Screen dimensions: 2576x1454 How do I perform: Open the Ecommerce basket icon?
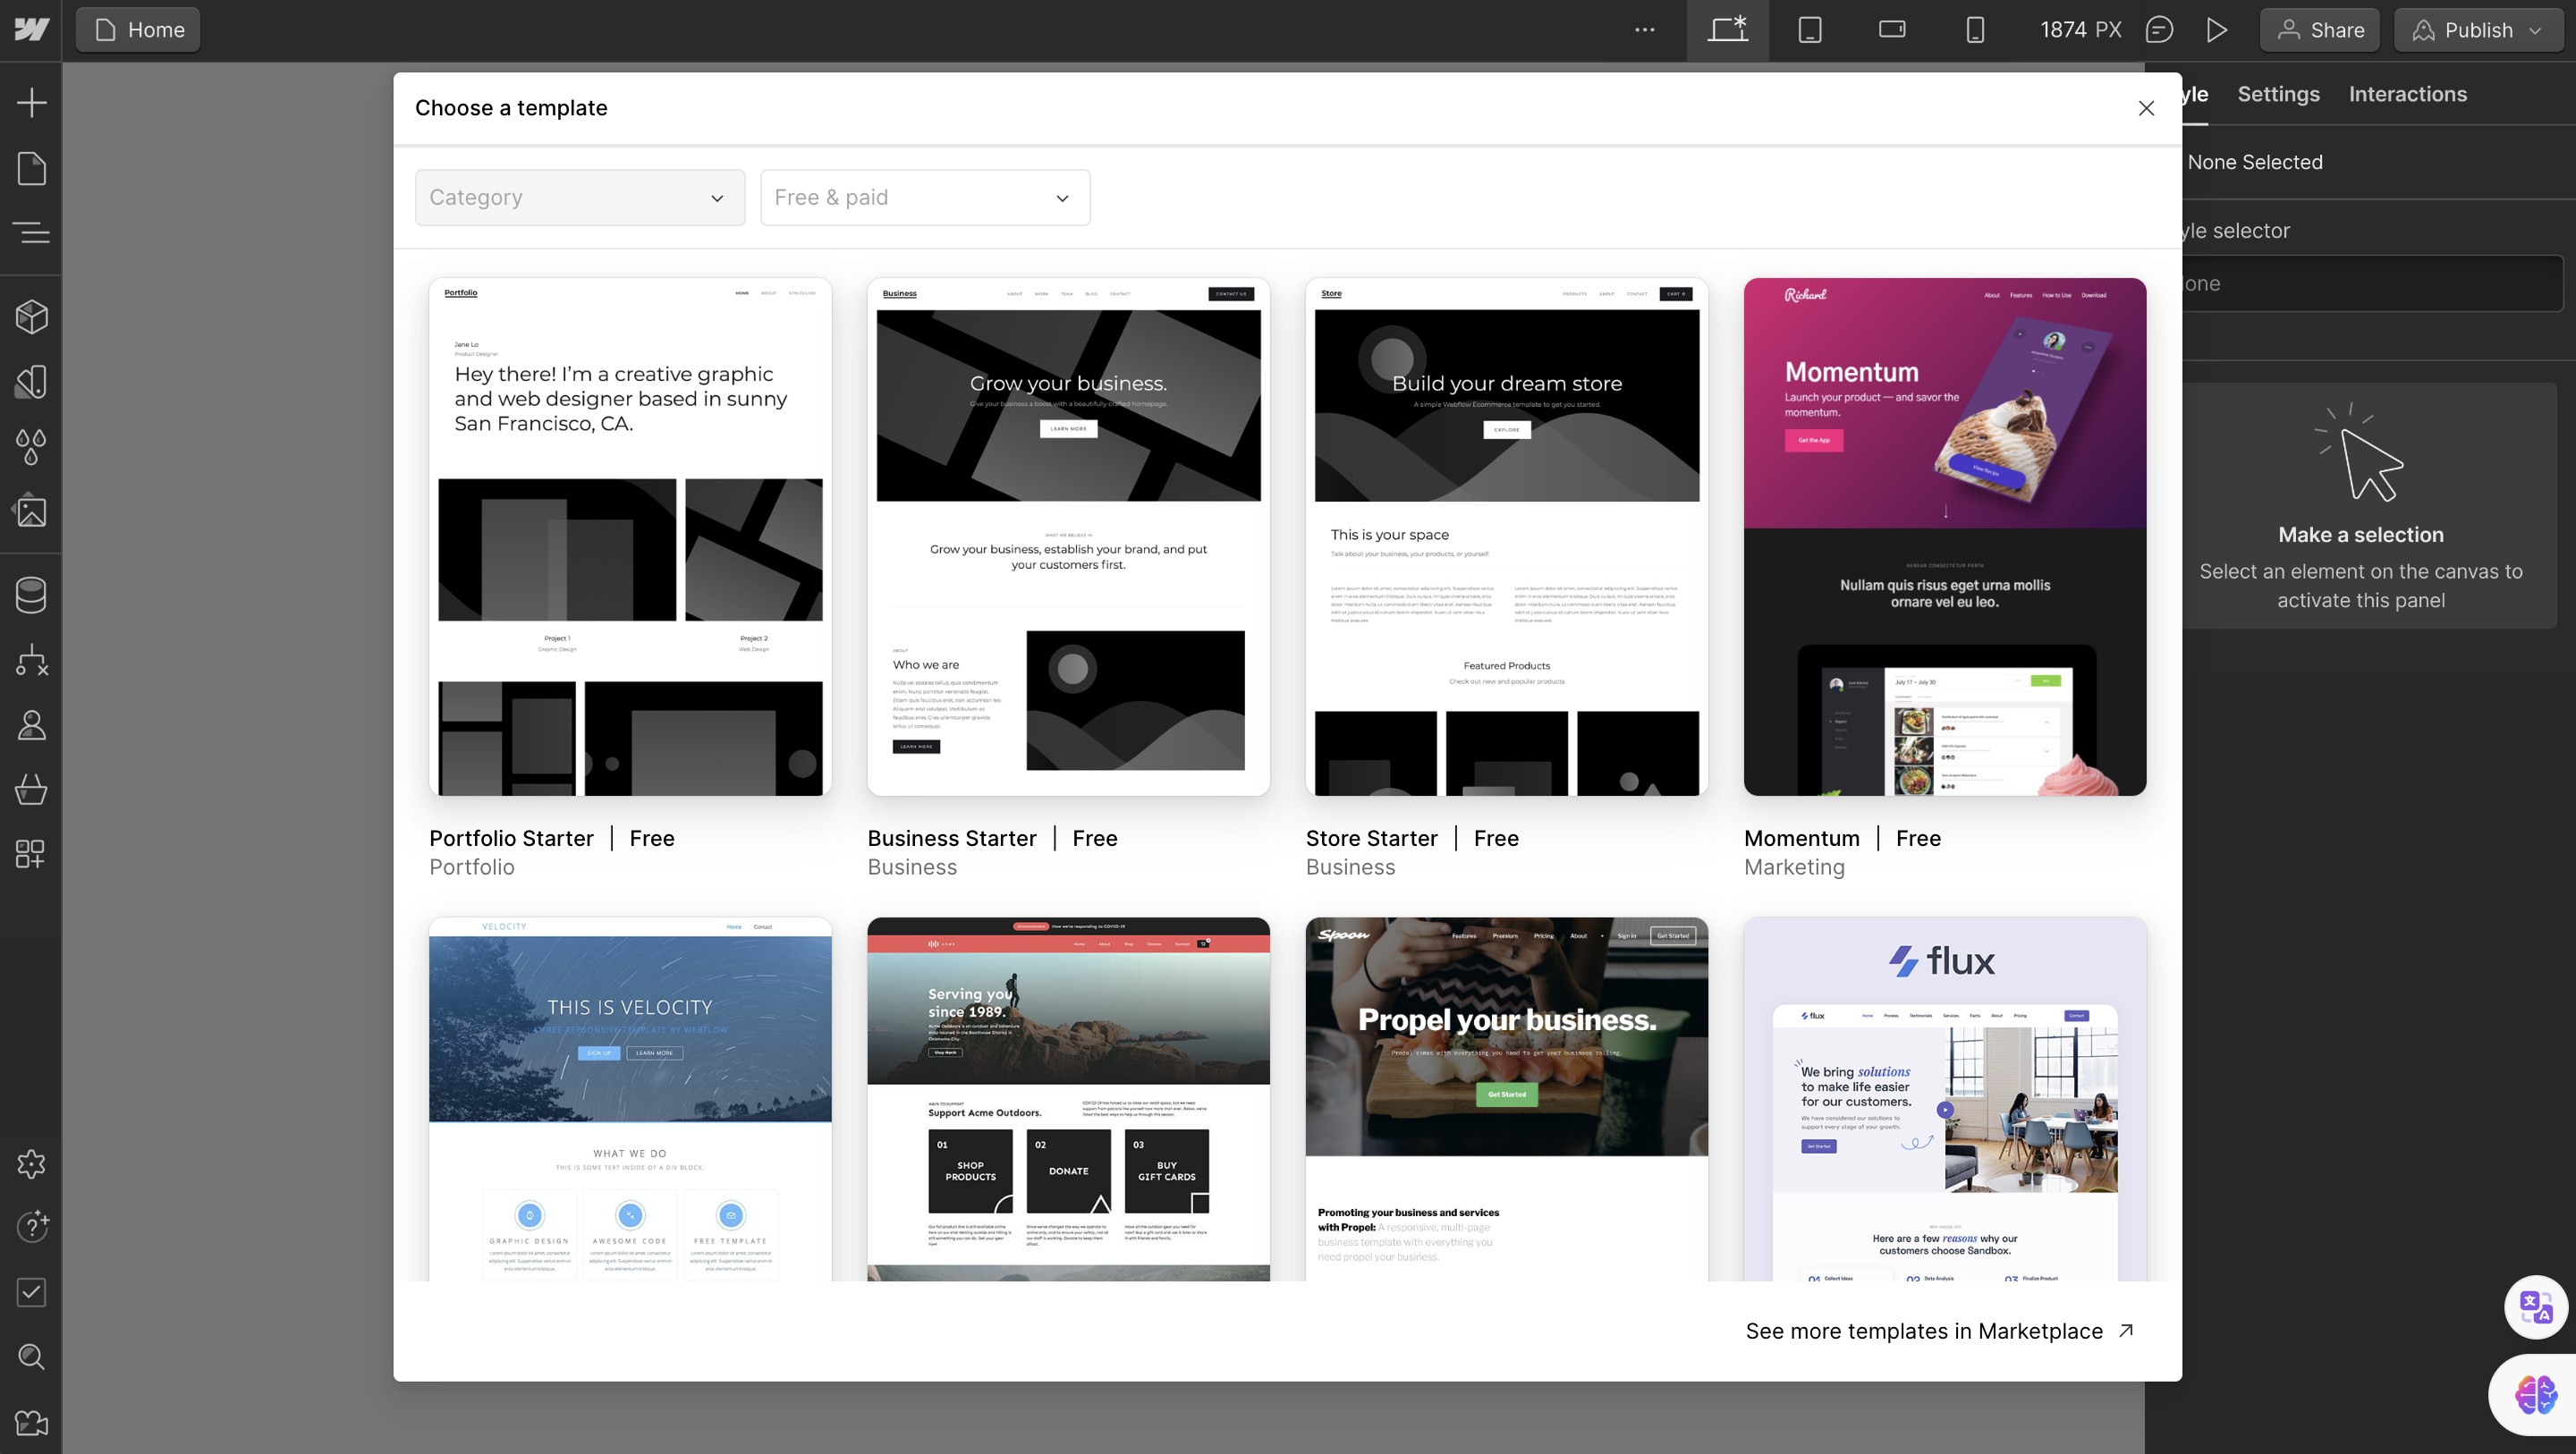coord(31,790)
